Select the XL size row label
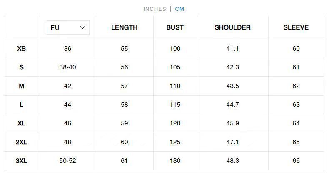The width and height of the screenshot is (329, 177). tap(22, 123)
